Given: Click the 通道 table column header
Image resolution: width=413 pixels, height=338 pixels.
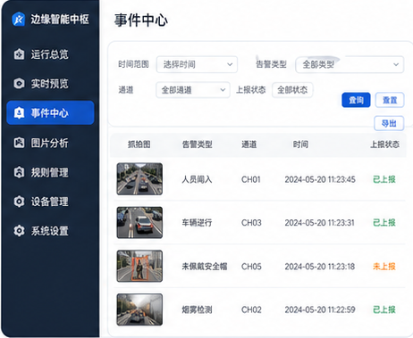Looking at the screenshot, I should 249,144.
